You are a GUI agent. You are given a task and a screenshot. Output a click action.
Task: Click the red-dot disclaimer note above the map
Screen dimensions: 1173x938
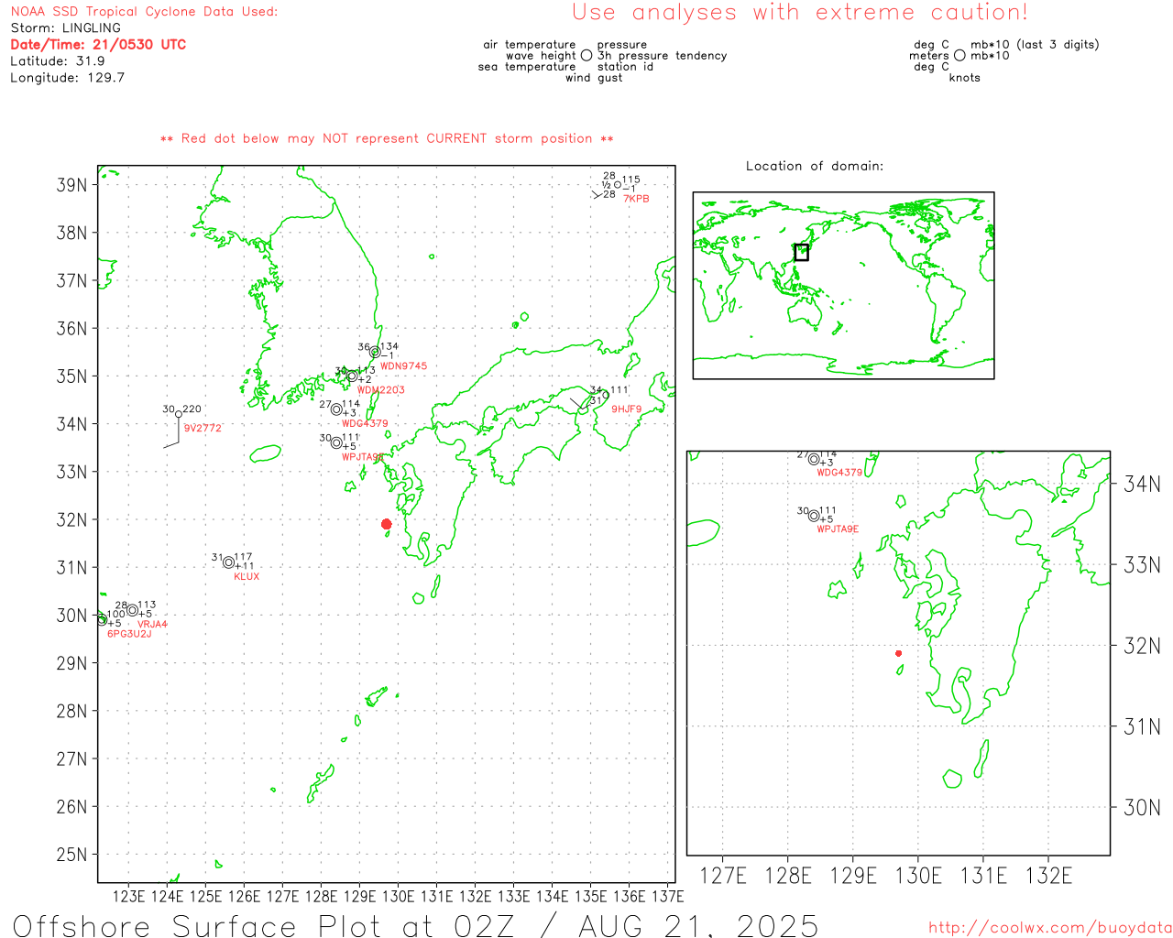(x=387, y=139)
